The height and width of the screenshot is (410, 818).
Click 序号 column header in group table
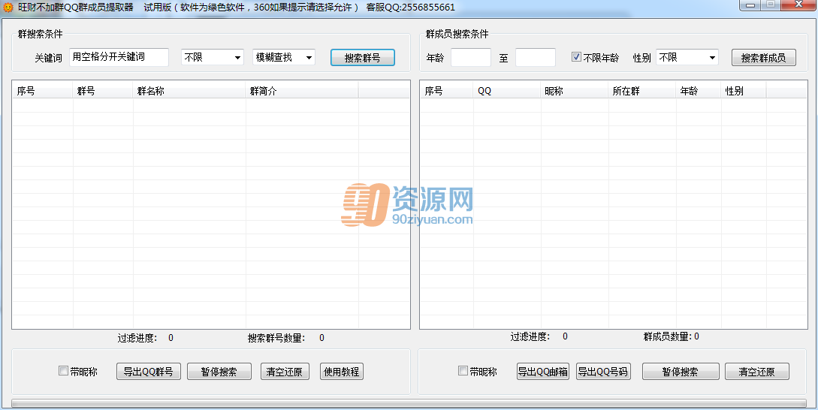point(43,91)
